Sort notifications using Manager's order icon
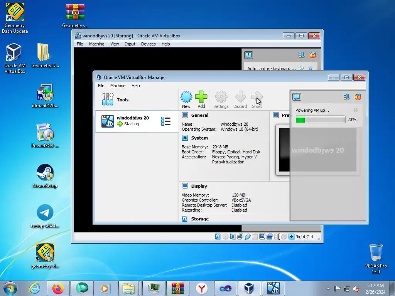Viewport: 395px width, 296px height. click(x=346, y=97)
